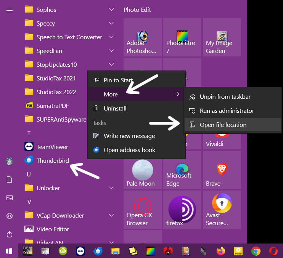Launch TeamViewer from app list
Image resolution: width=283 pixels, height=258 pixels.
[x=47, y=147]
